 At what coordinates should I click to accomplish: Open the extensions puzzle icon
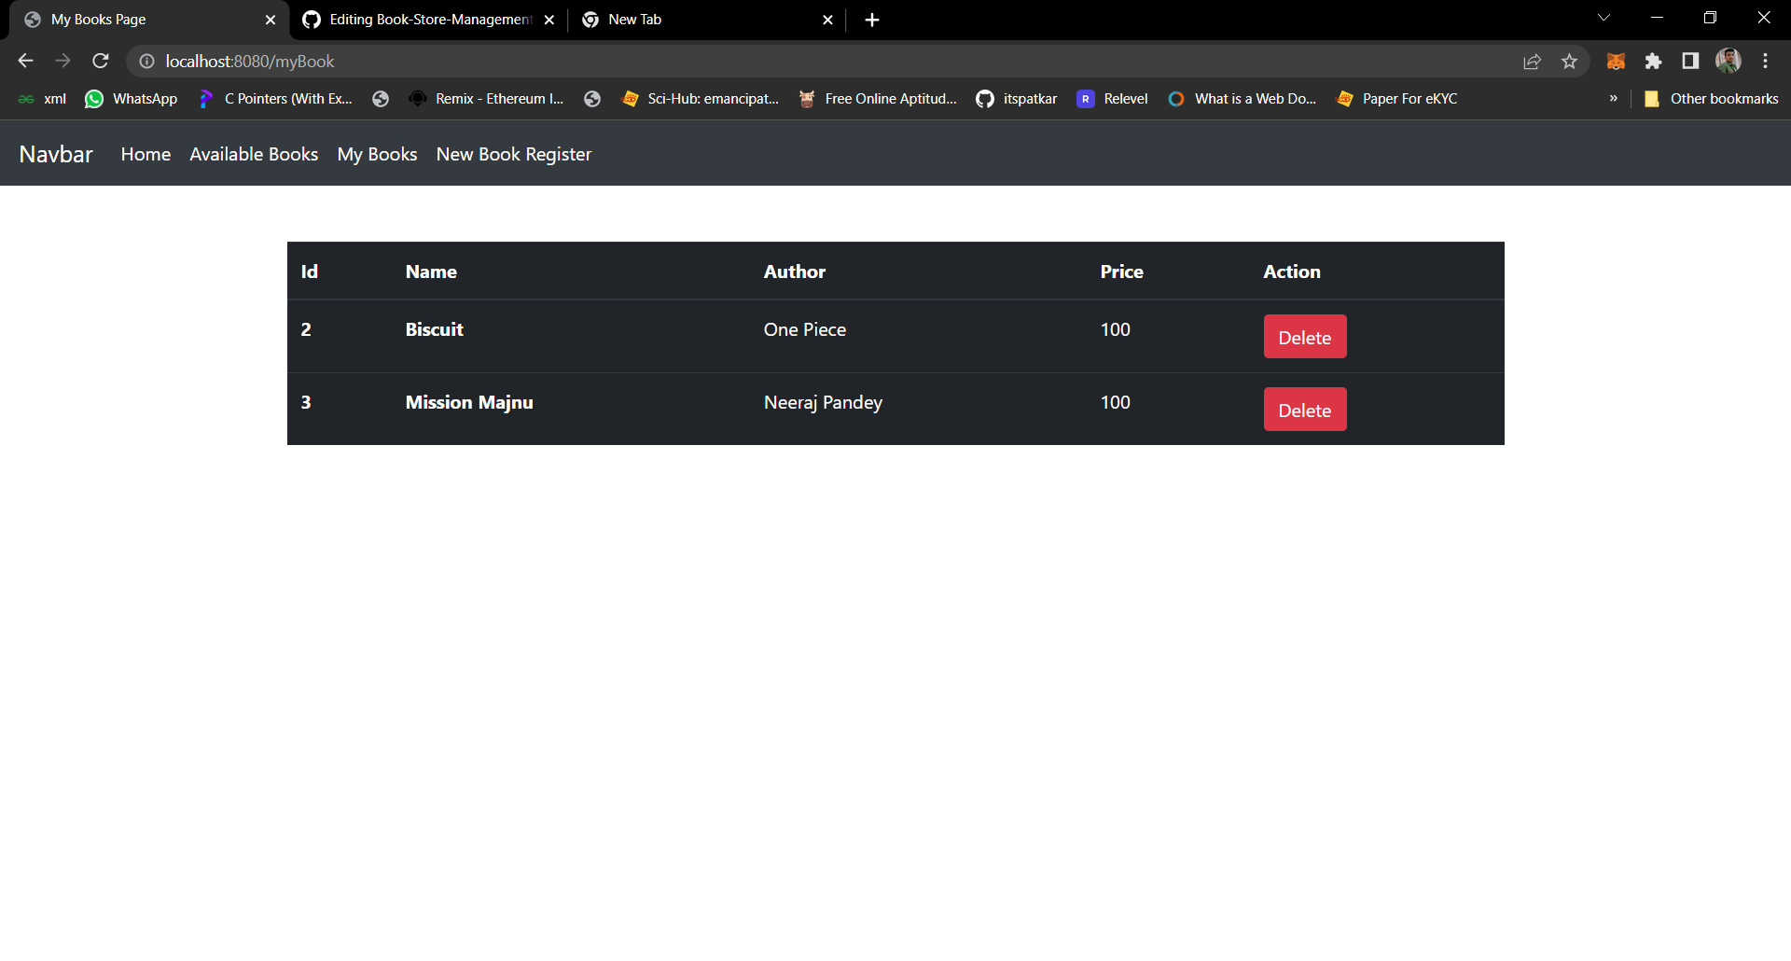click(1654, 61)
